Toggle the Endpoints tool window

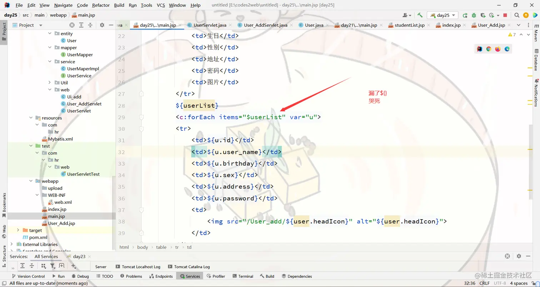(161, 276)
